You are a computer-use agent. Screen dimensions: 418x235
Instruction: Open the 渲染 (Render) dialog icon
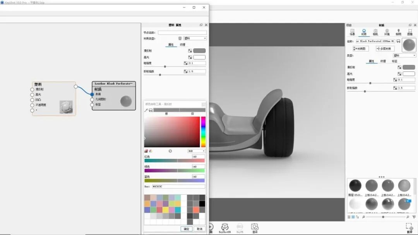[x=255, y=227]
